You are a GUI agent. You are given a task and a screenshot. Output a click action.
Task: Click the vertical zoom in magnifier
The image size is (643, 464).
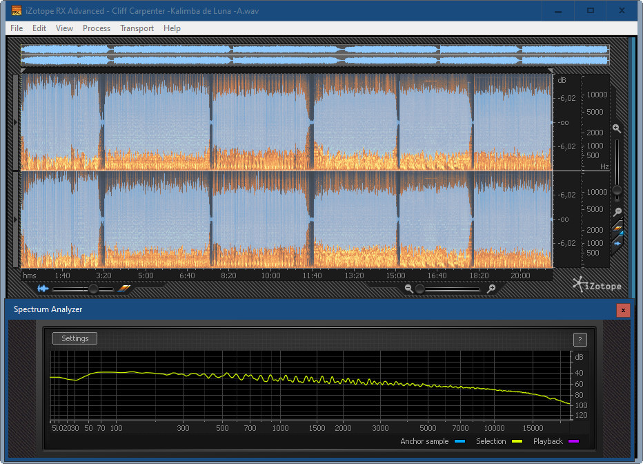(616, 129)
